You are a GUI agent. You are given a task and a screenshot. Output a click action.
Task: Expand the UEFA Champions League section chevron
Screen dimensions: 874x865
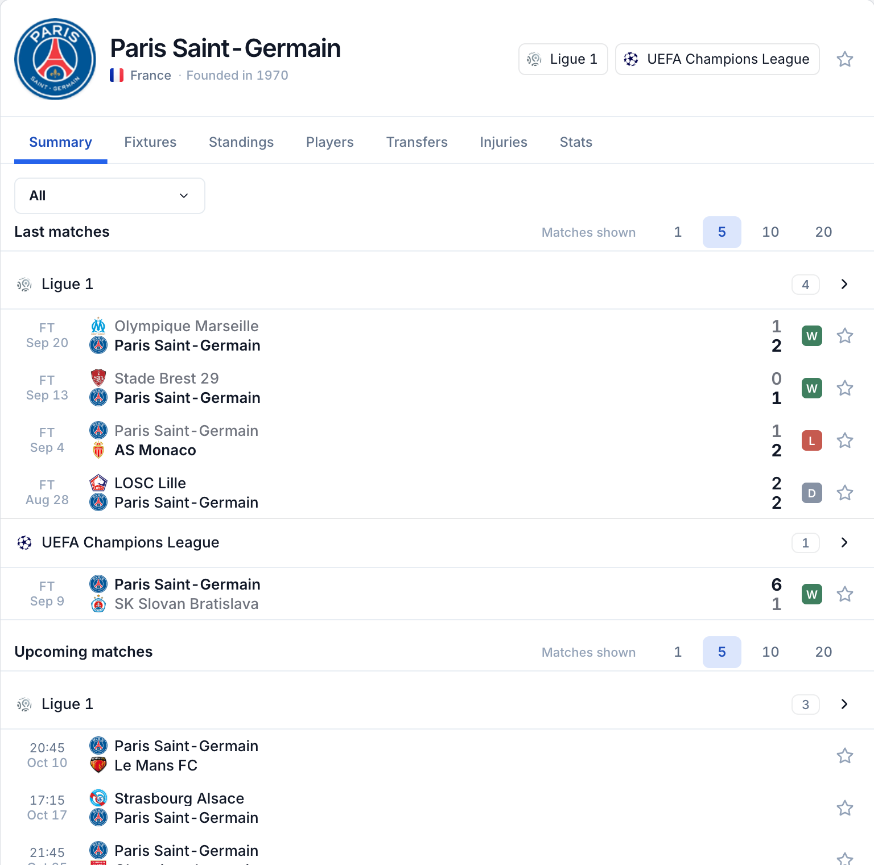pos(844,542)
